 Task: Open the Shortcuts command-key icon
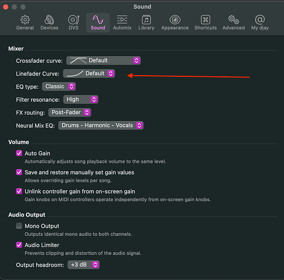click(205, 20)
